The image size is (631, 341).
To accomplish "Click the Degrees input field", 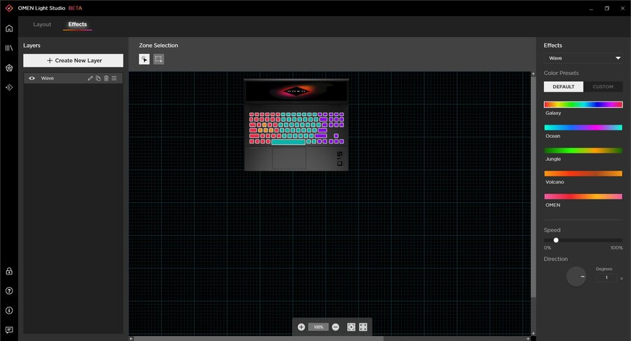I will (606, 277).
